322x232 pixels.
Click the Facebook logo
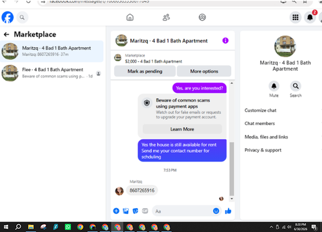[8, 17]
